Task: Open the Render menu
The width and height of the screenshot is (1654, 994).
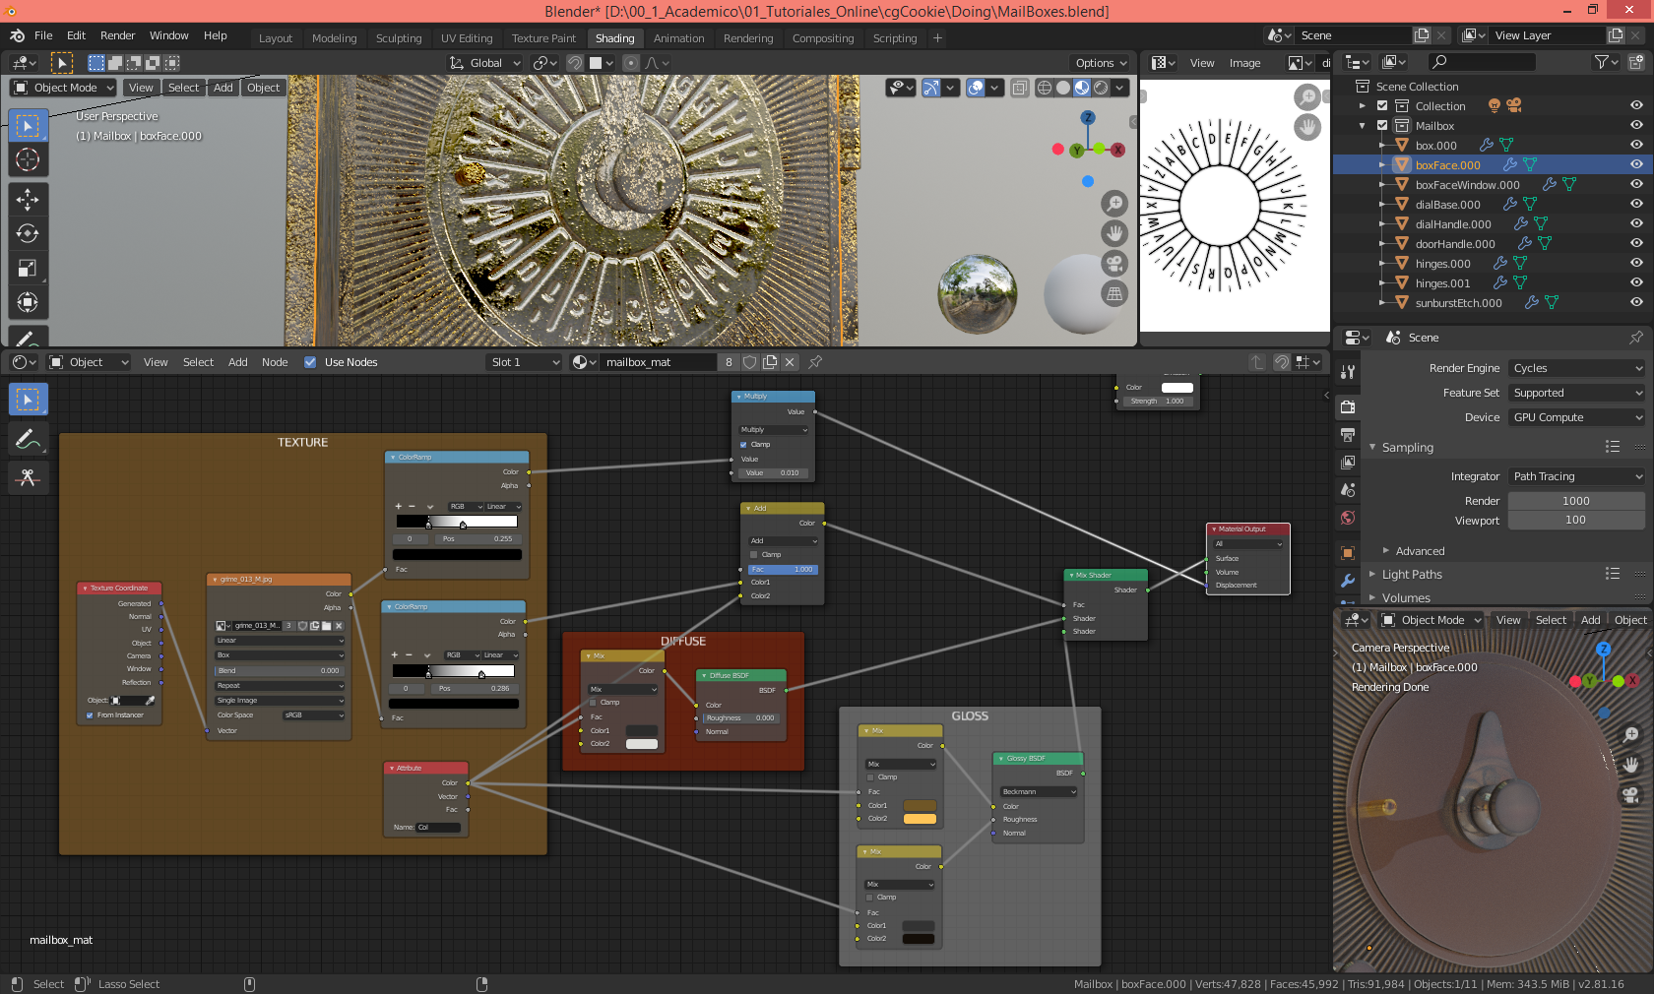Action: click(117, 35)
